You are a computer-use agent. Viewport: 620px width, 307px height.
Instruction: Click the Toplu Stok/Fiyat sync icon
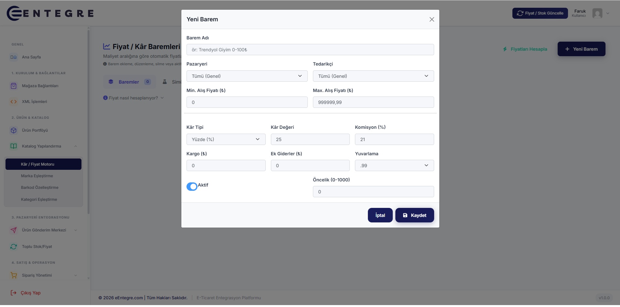pyautogui.click(x=14, y=247)
